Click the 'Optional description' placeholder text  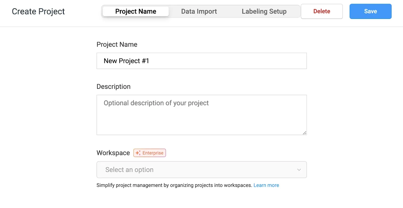click(x=156, y=103)
